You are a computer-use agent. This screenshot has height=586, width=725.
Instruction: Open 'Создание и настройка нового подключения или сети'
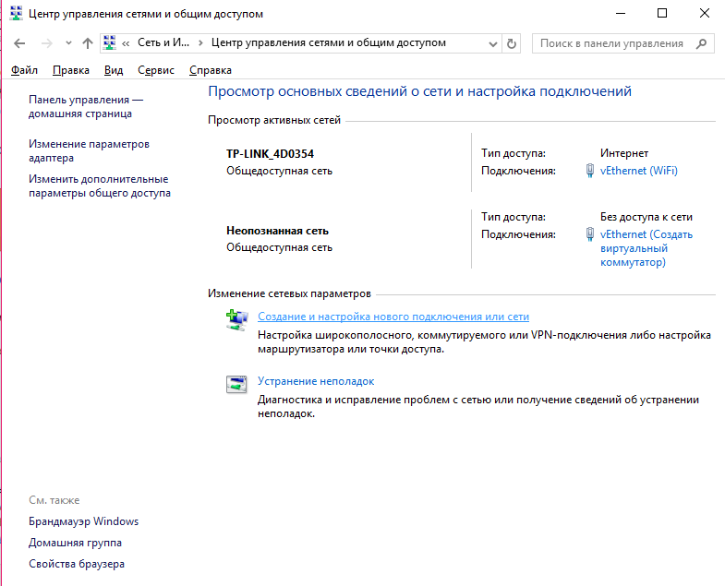click(x=393, y=317)
